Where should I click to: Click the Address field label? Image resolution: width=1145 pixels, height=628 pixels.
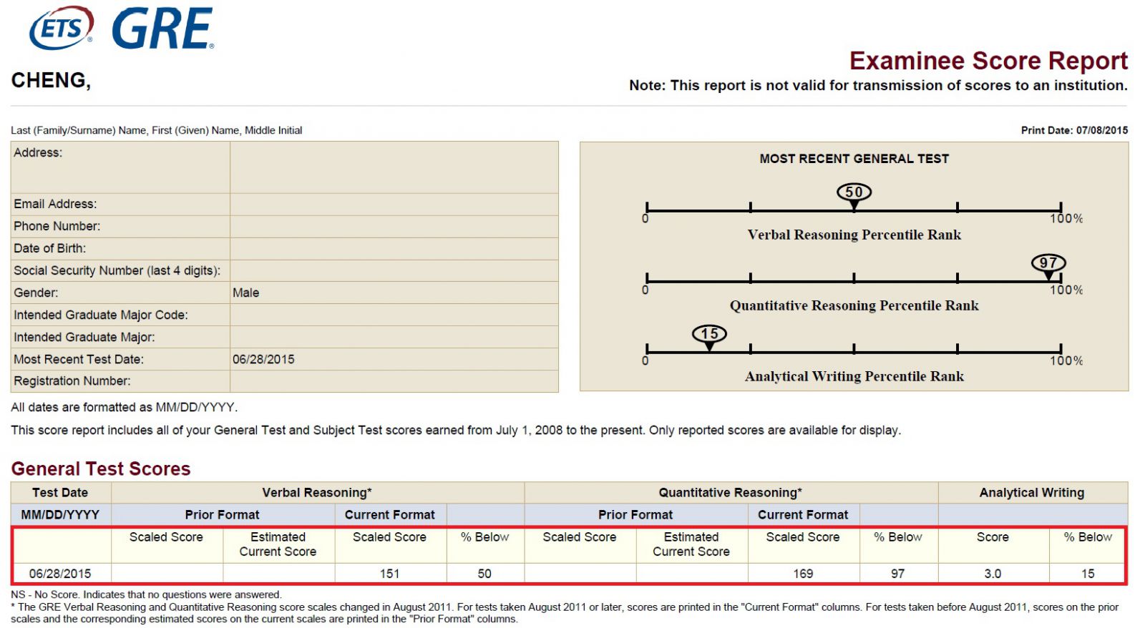coord(38,152)
